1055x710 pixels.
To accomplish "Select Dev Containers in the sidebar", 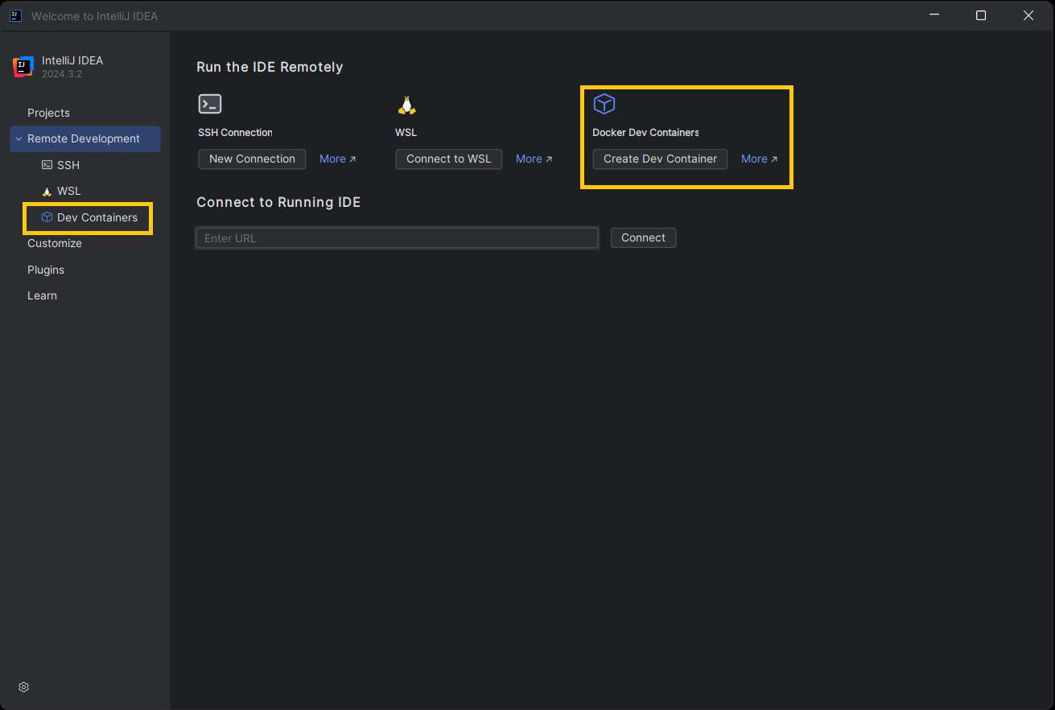I will pos(88,217).
